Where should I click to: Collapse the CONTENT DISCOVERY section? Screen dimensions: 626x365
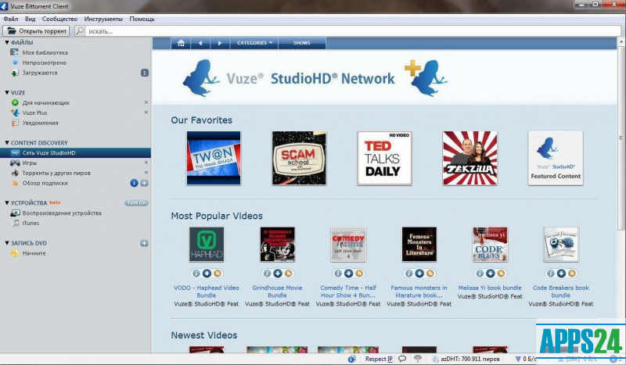pyautogui.click(x=7, y=143)
